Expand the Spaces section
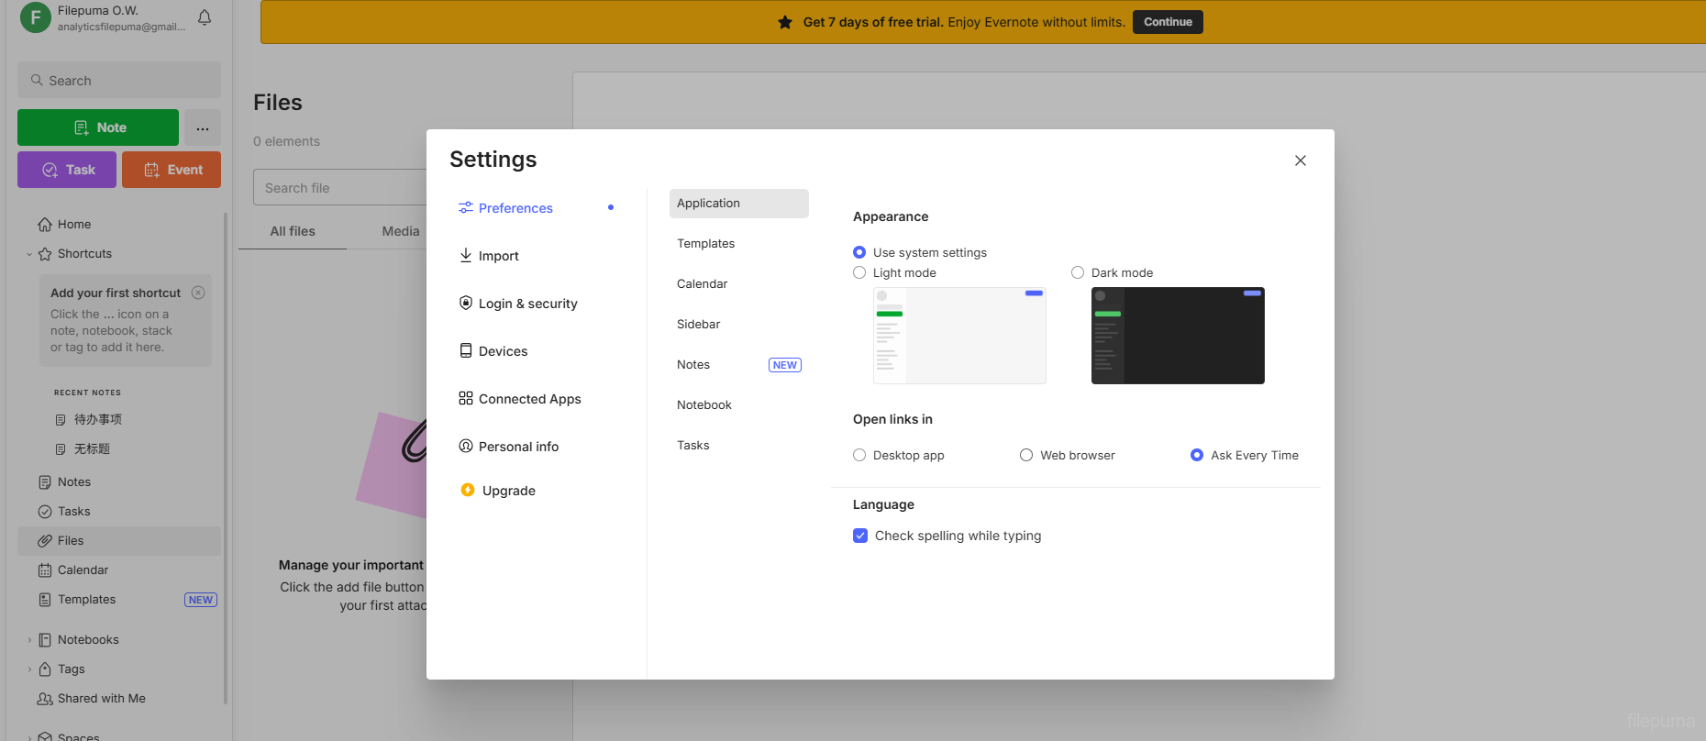Screen dimensions: 1706x741 pyautogui.click(x=29, y=737)
